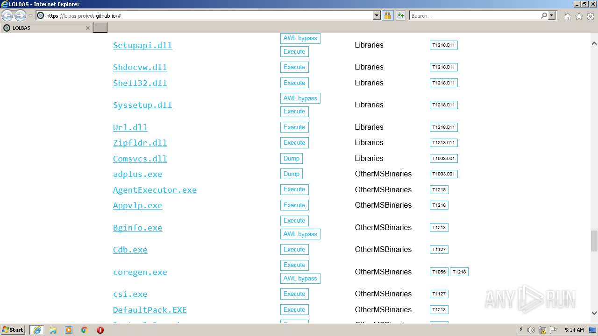
Task: Click the page scrollbar up arrow
Action: pyautogui.click(x=594, y=43)
